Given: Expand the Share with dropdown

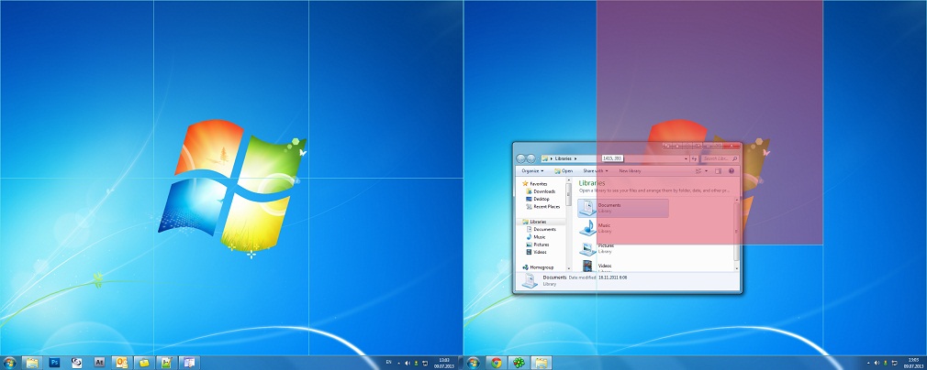Looking at the screenshot, I should tap(596, 171).
